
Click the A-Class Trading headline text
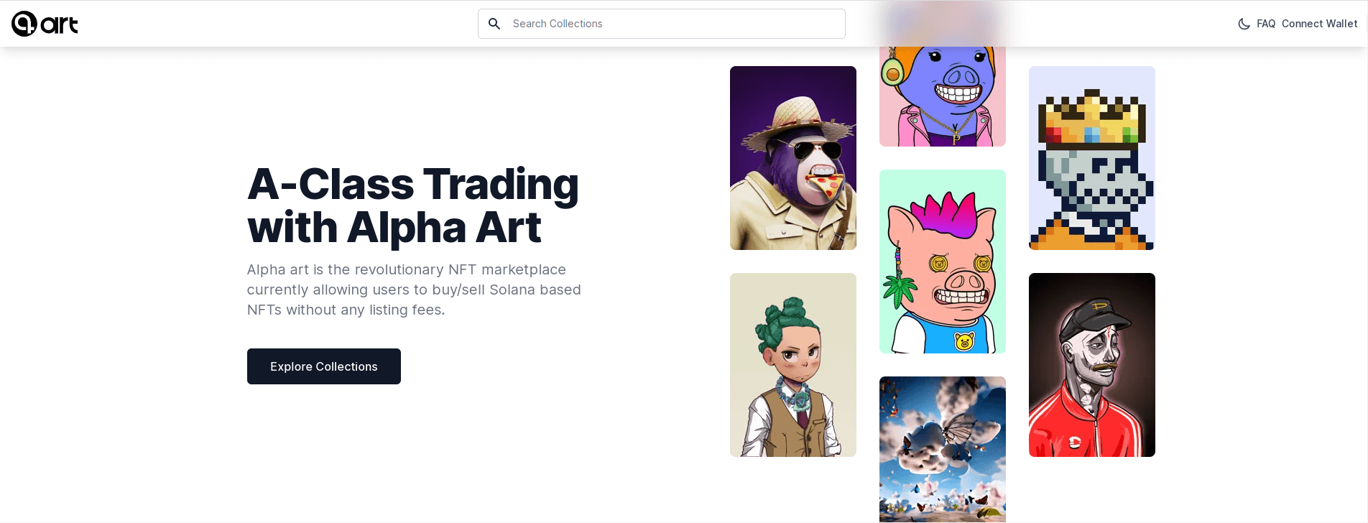[x=413, y=205]
